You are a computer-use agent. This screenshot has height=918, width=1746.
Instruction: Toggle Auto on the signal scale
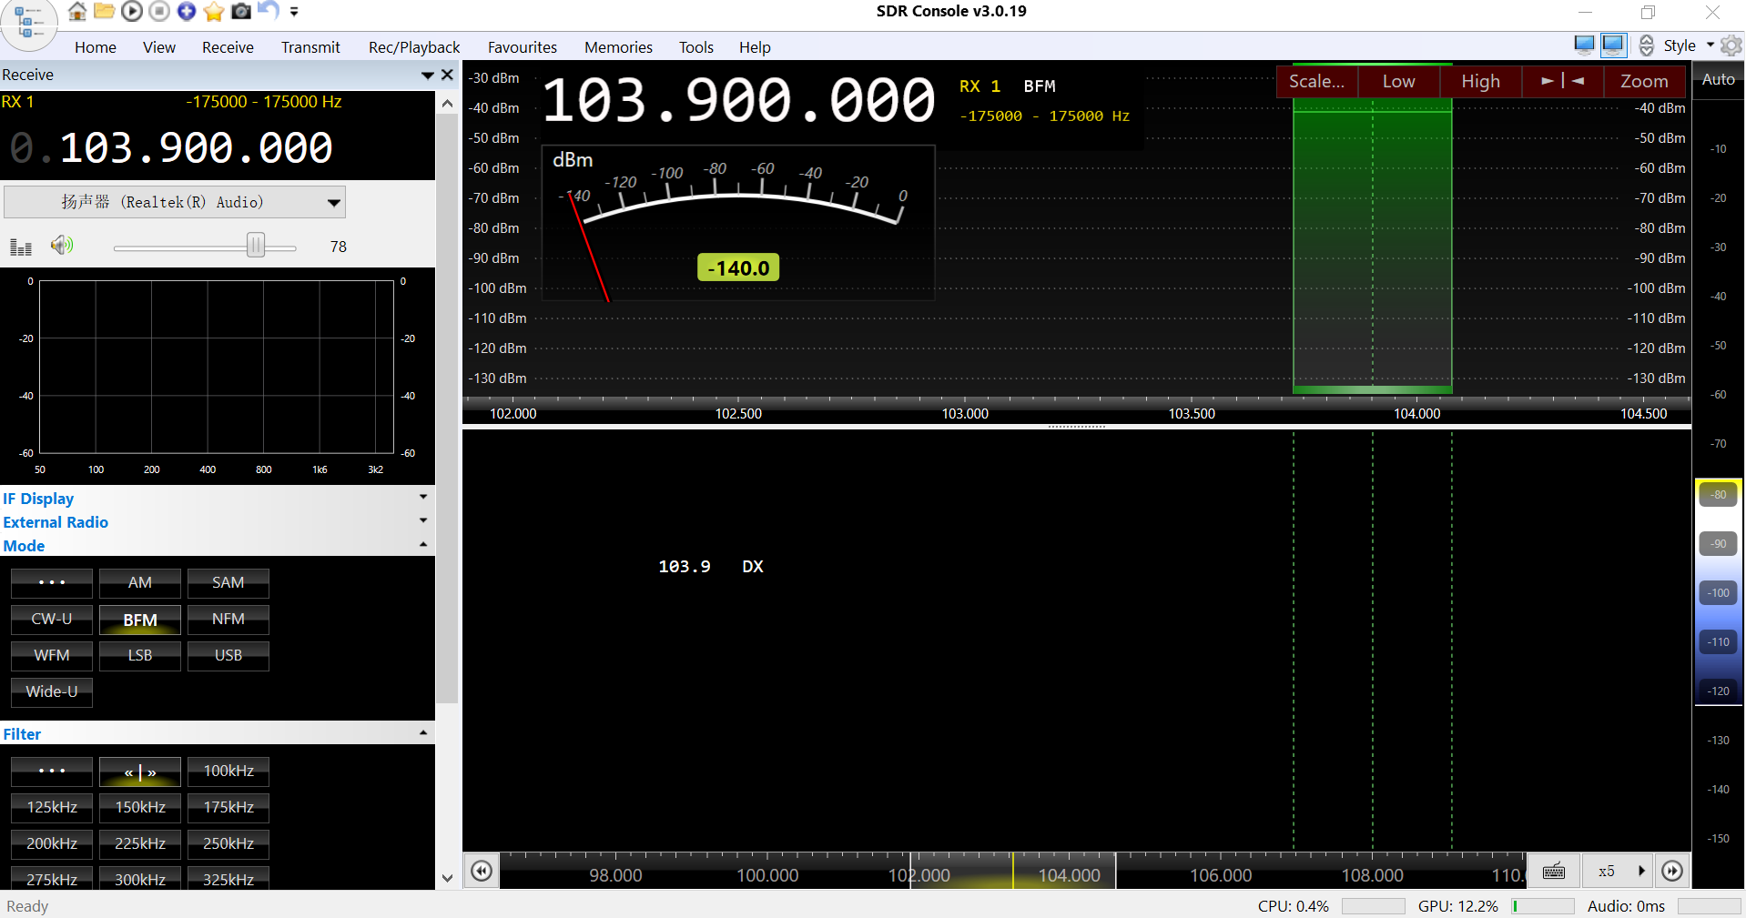1717,79
